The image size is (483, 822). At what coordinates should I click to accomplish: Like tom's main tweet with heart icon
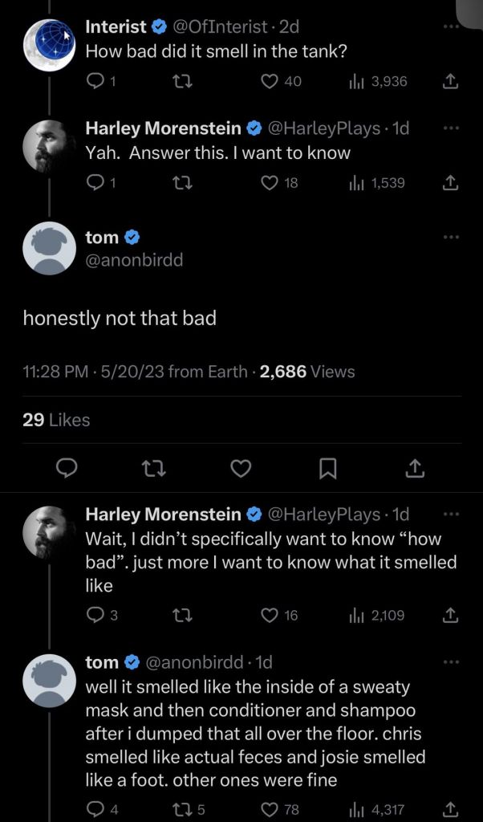pos(241,468)
